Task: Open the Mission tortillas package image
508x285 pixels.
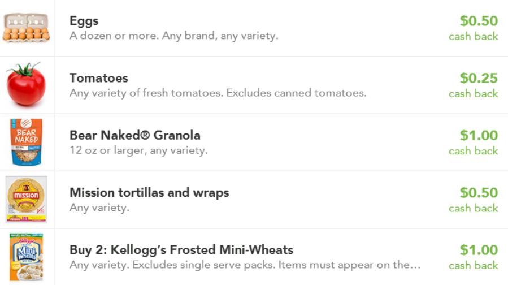Action: 26,199
